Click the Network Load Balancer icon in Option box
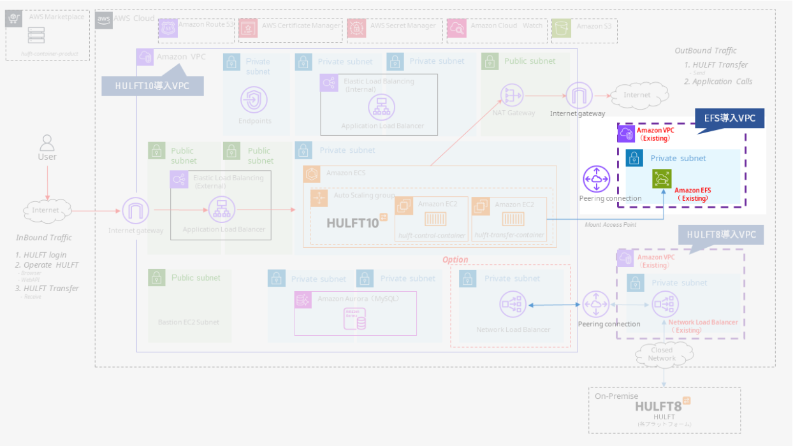This screenshot has width=793, height=446. click(513, 305)
